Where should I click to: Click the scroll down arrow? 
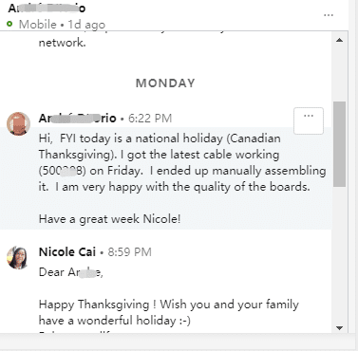340,328
